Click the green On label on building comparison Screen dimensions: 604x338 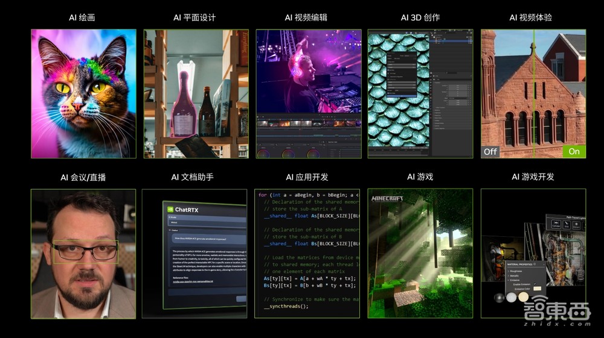click(x=574, y=151)
